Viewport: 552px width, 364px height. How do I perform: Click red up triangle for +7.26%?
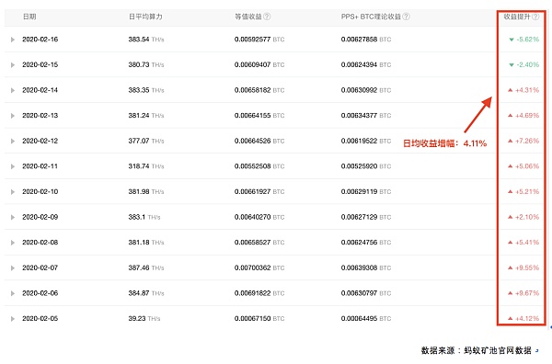tap(510, 141)
